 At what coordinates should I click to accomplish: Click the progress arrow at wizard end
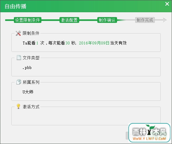165,20
